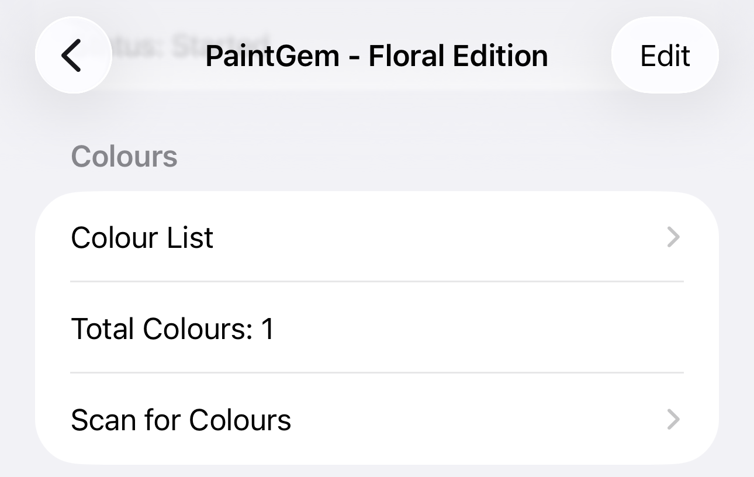Go back using the back arrow
754x477 pixels.
tap(73, 56)
